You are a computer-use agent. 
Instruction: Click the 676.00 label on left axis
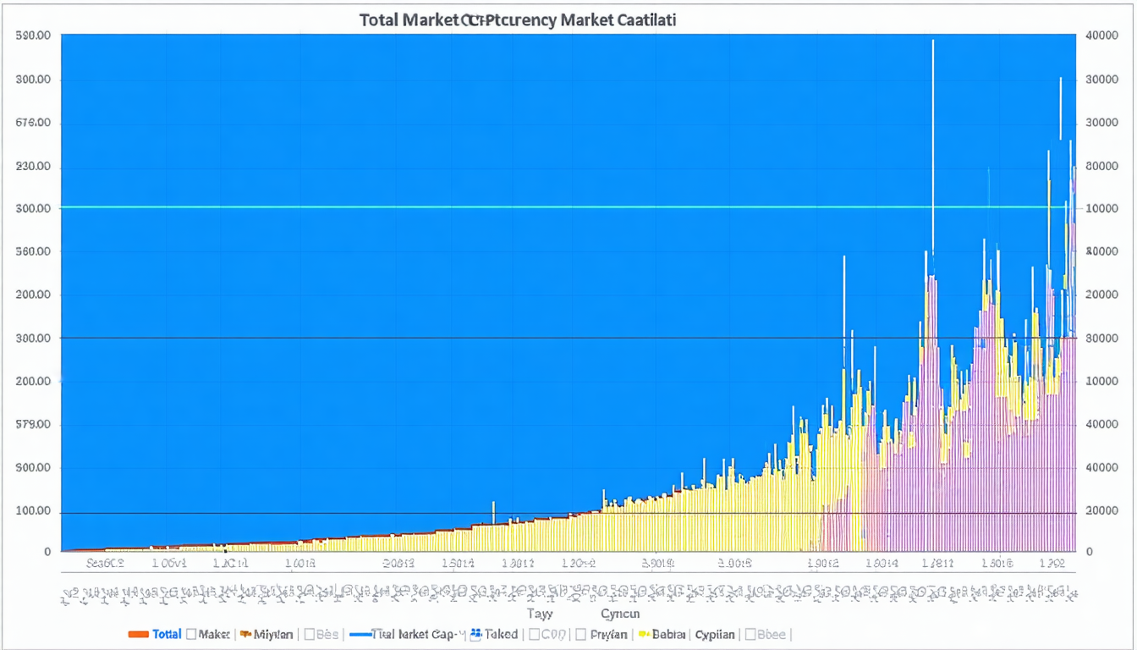34,123
